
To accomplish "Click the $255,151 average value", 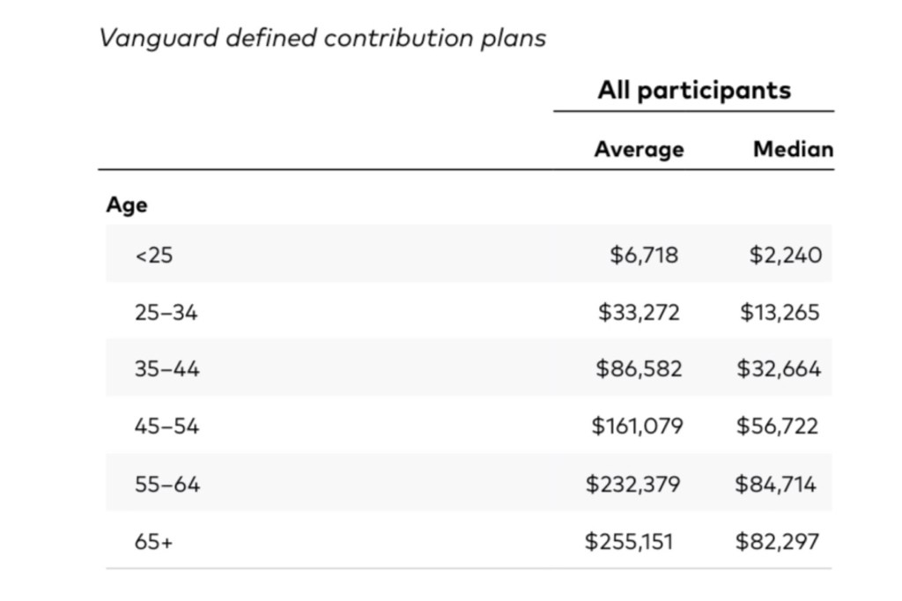I will (x=629, y=541).
